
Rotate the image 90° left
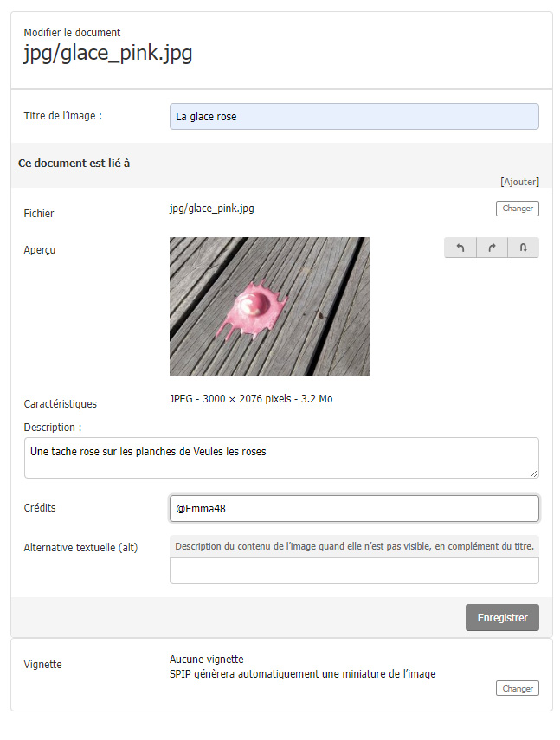(460, 248)
